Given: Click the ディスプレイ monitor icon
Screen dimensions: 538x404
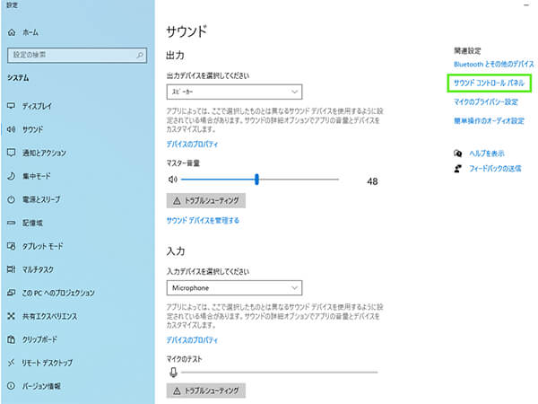Looking at the screenshot, I should click(12, 105).
